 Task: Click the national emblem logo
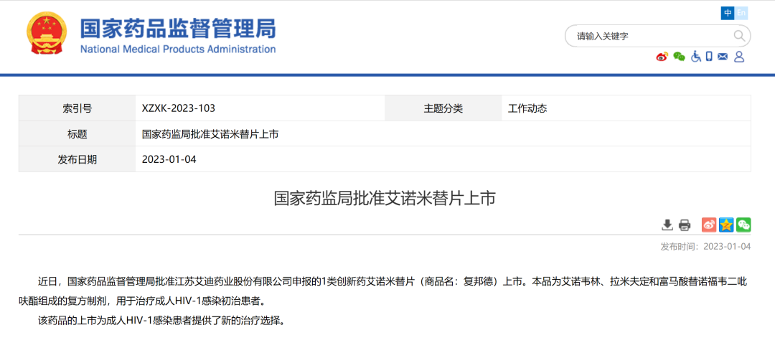coord(47,34)
